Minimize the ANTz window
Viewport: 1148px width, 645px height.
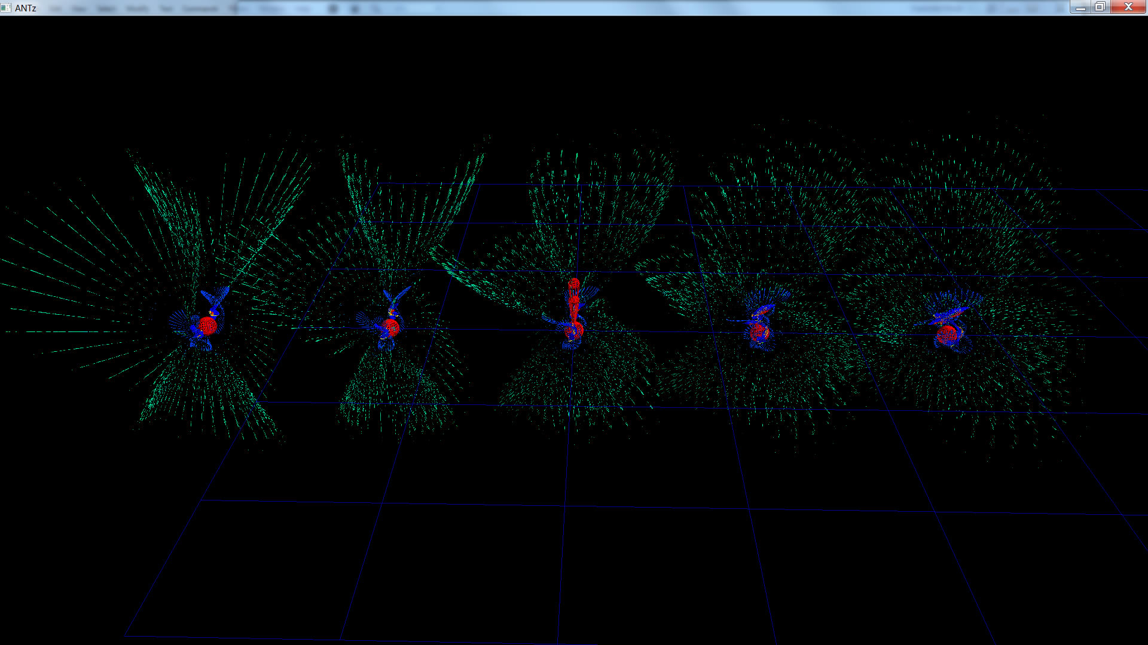(x=1080, y=7)
